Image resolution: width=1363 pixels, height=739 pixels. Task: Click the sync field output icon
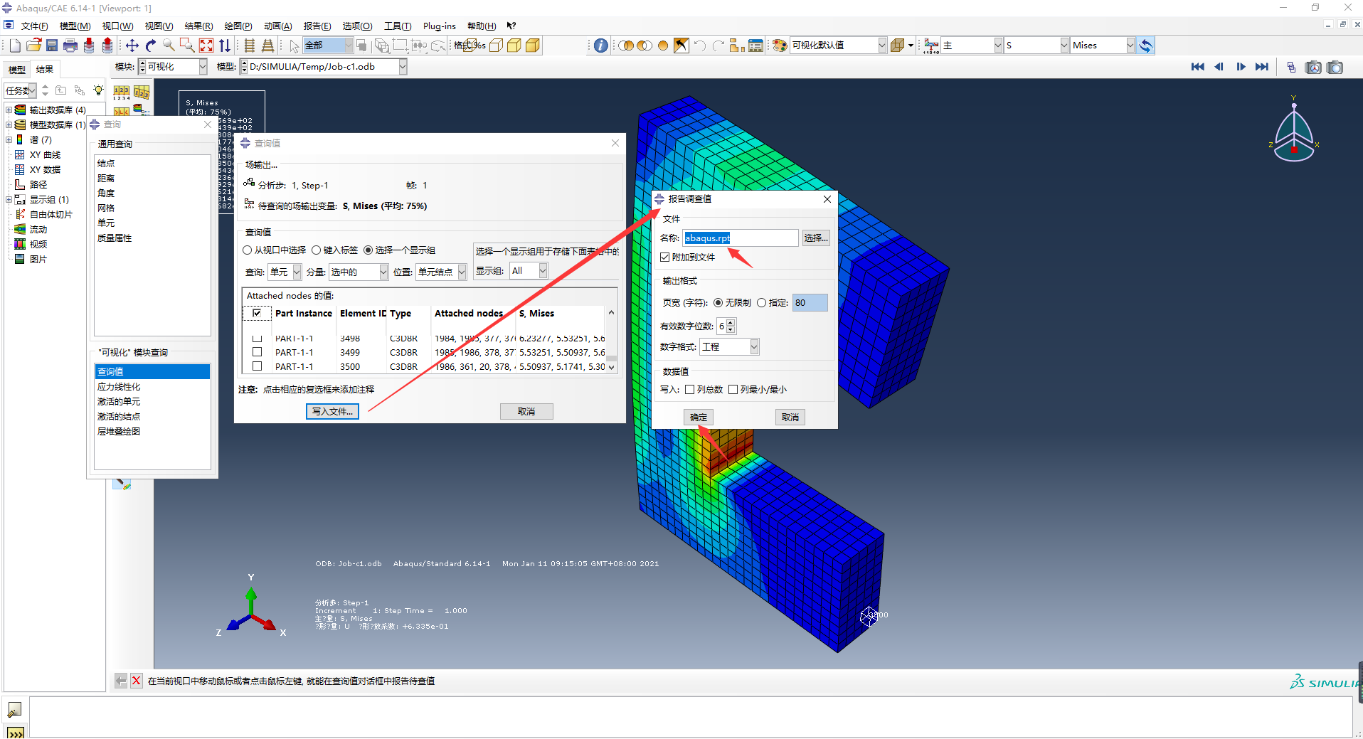click(x=1145, y=46)
